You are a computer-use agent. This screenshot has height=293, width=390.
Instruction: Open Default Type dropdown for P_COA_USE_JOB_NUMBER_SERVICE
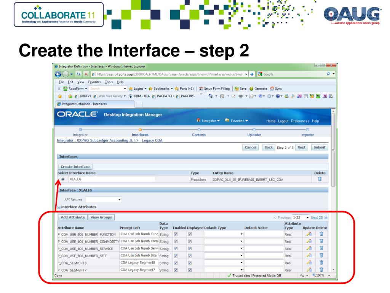tap(224, 248)
